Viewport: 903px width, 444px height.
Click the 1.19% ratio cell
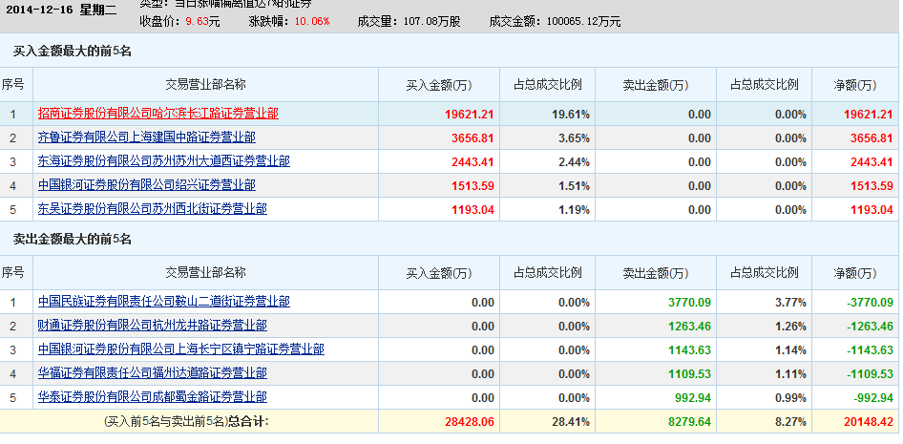pyautogui.click(x=575, y=210)
